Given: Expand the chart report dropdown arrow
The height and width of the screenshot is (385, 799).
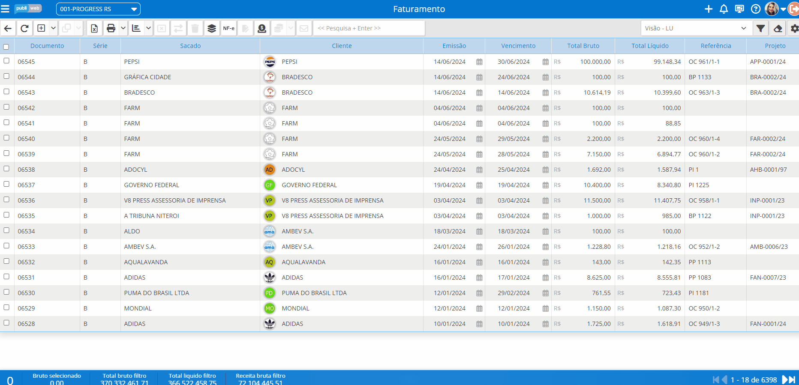Looking at the screenshot, I should tap(148, 28).
